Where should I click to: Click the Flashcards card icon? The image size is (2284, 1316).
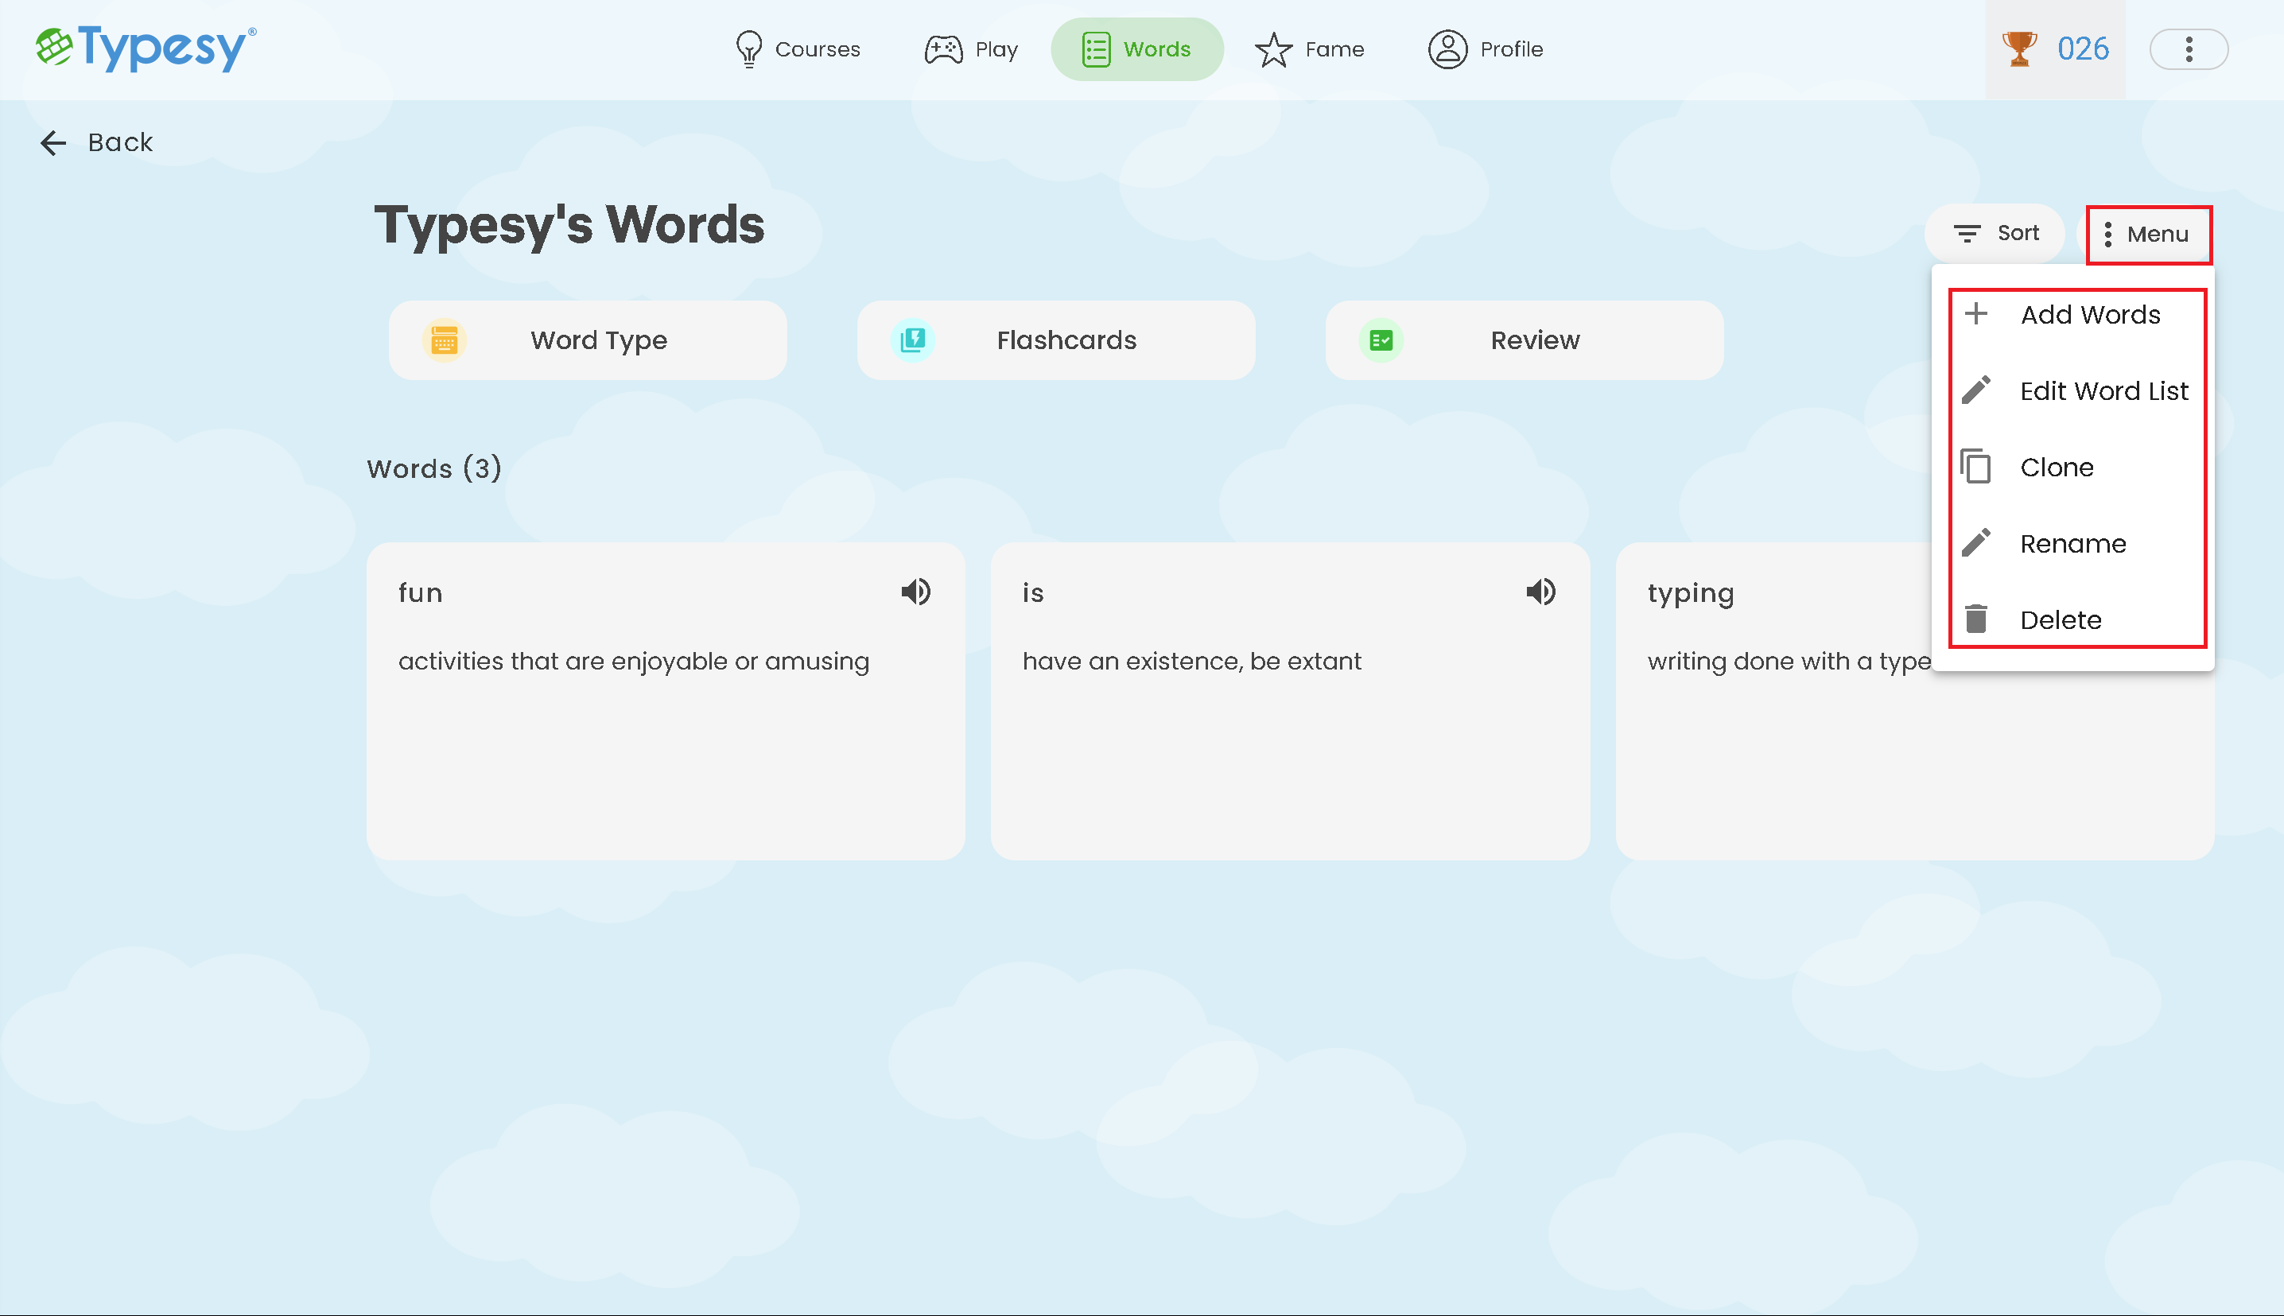(x=915, y=340)
